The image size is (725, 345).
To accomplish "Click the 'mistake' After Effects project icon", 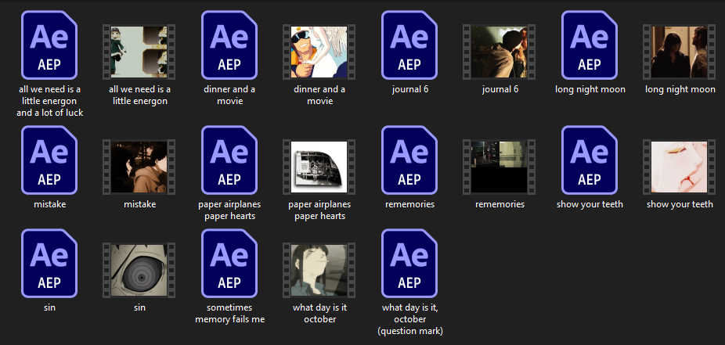I will tap(49, 160).
